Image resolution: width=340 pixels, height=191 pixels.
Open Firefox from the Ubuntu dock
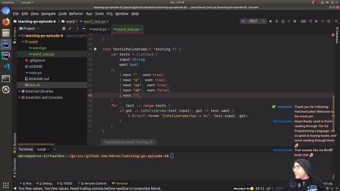[6, 22]
